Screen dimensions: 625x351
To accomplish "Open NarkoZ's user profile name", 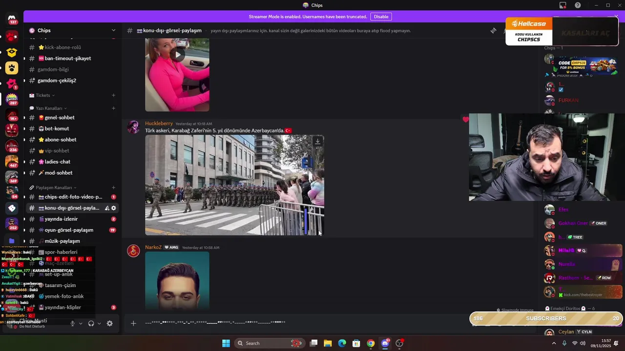I will pyautogui.click(x=153, y=247).
